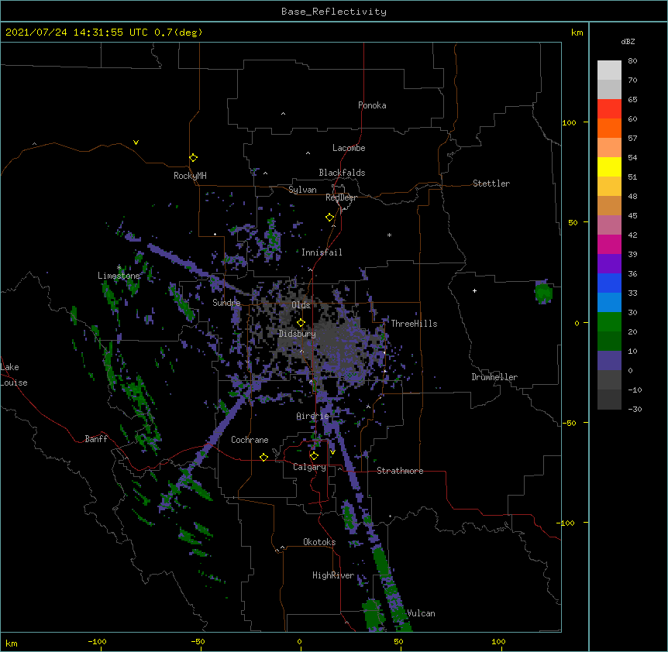Click the Ponoka city label
Screen dimensions: 668x652
click(x=372, y=105)
